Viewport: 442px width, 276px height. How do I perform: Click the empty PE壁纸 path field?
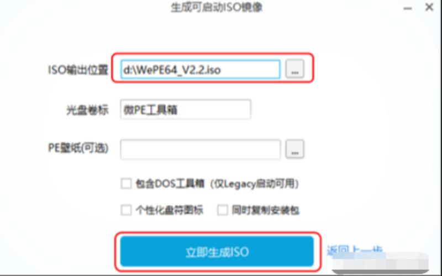pos(201,149)
